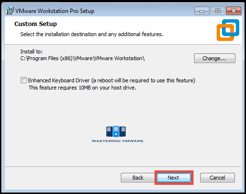Click the Enhanced Keyboard Driver label text
The image size is (246, 194).
pyautogui.click(x=112, y=80)
